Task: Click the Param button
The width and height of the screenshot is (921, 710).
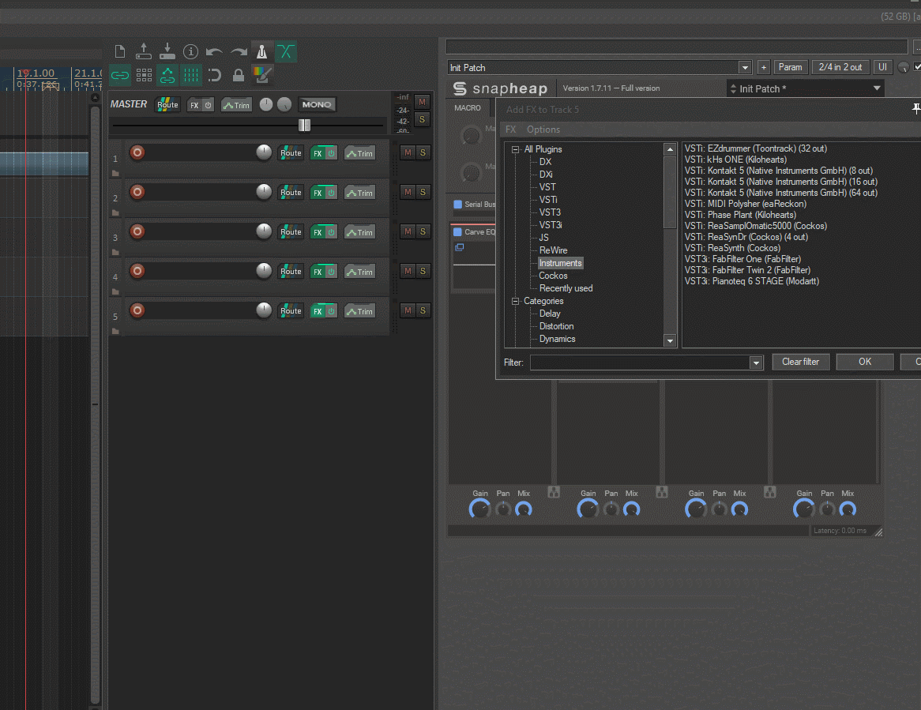Action: [x=790, y=68]
